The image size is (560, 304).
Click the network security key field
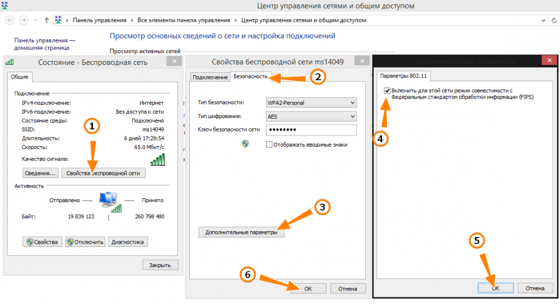pyautogui.click(x=311, y=130)
